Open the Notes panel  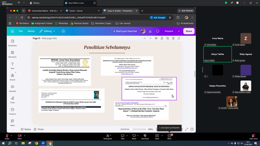coord(26,129)
